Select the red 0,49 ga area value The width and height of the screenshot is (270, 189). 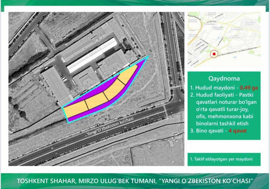pos(249,88)
